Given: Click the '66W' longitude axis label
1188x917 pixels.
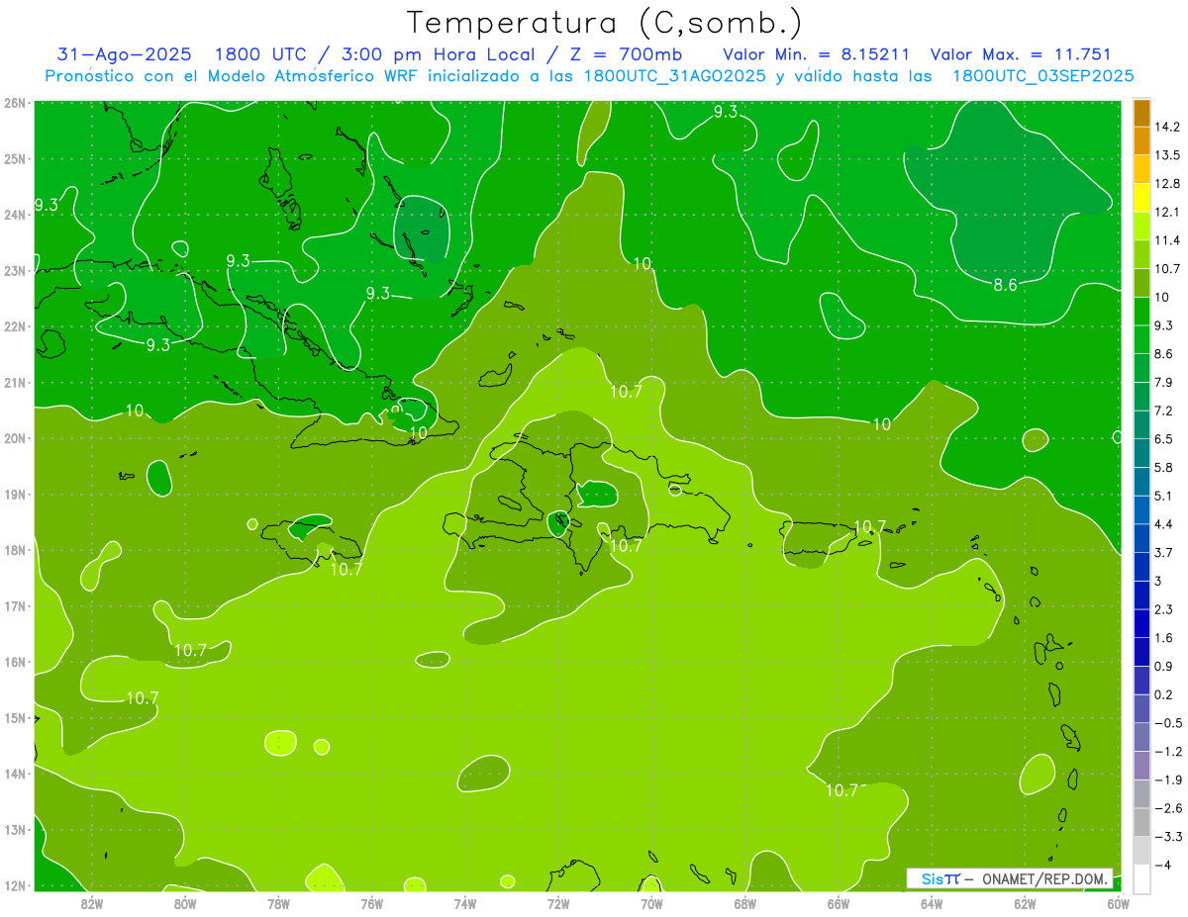Looking at the screenshot, I should (838, 903).
